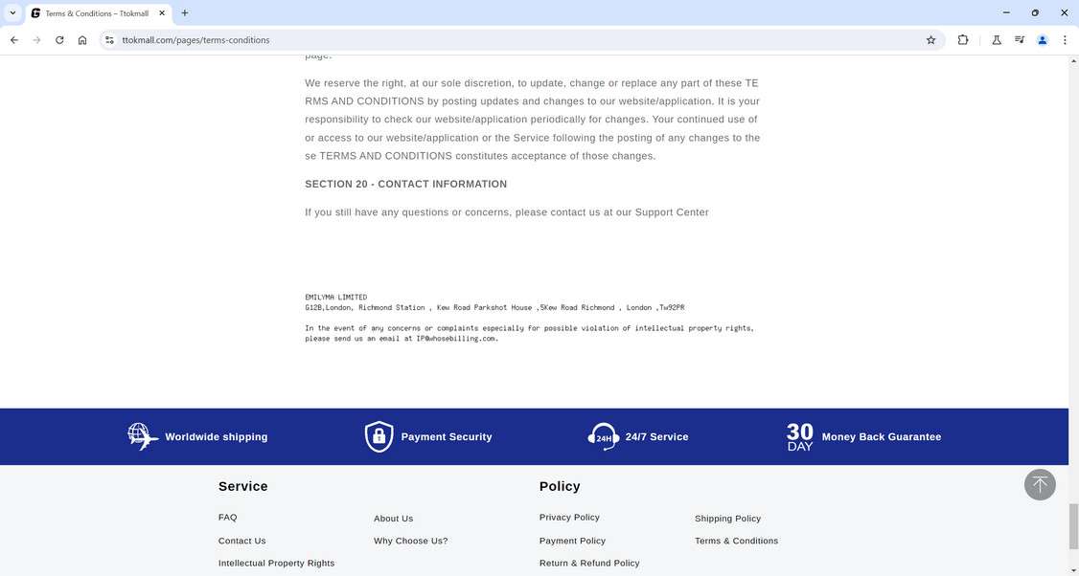Open the Chrome profile avatar
Viewport: 1079px width, 576px height.
[x=1043, y=40]
